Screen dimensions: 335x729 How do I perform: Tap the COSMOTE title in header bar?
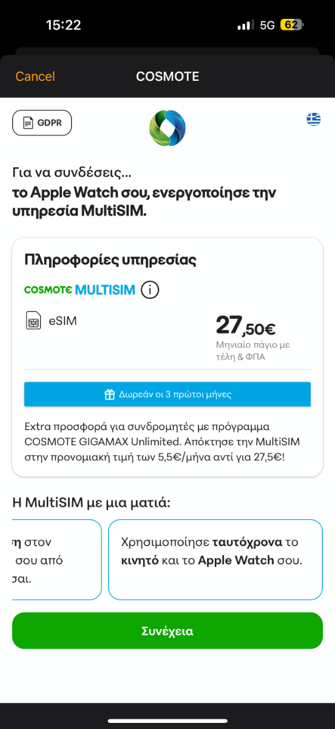pos(167,77)
